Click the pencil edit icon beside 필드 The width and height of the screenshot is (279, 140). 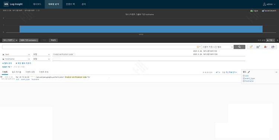pos(249,72)
